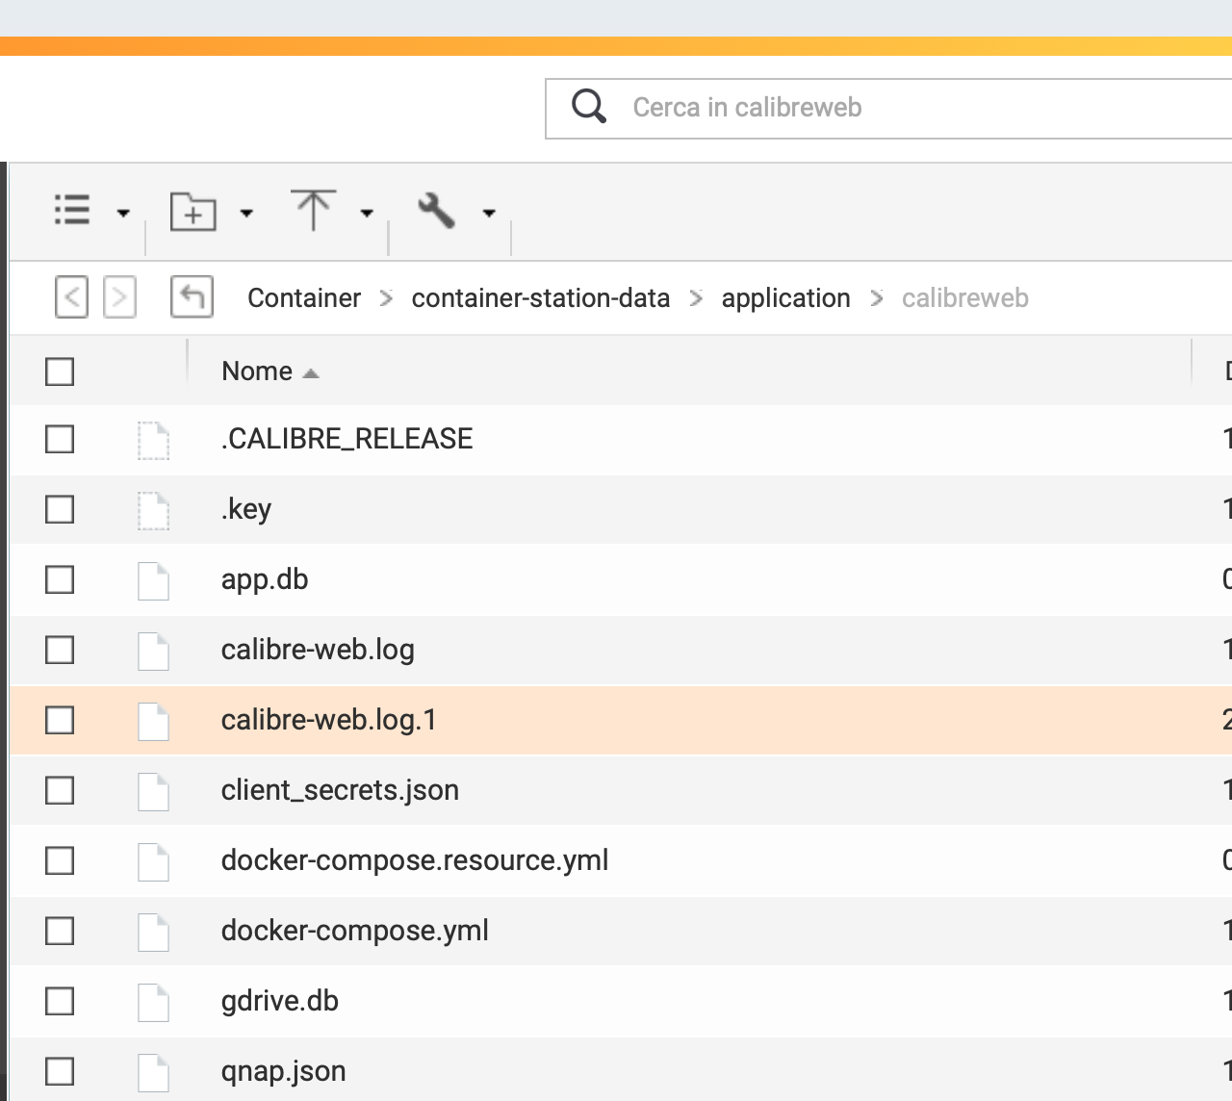
Task: Click the parent folder return icon
Action: (x=192, y=297)
